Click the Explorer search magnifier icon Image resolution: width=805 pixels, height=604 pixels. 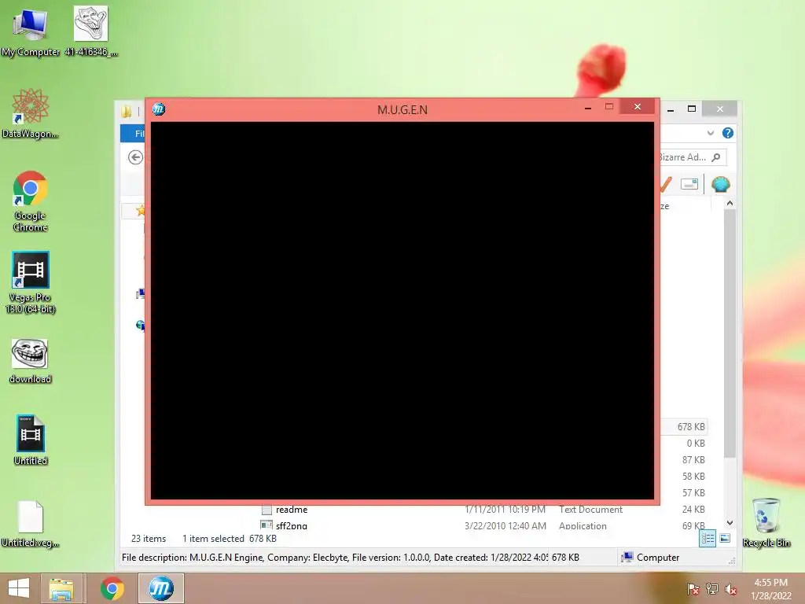tap(716, 157)
